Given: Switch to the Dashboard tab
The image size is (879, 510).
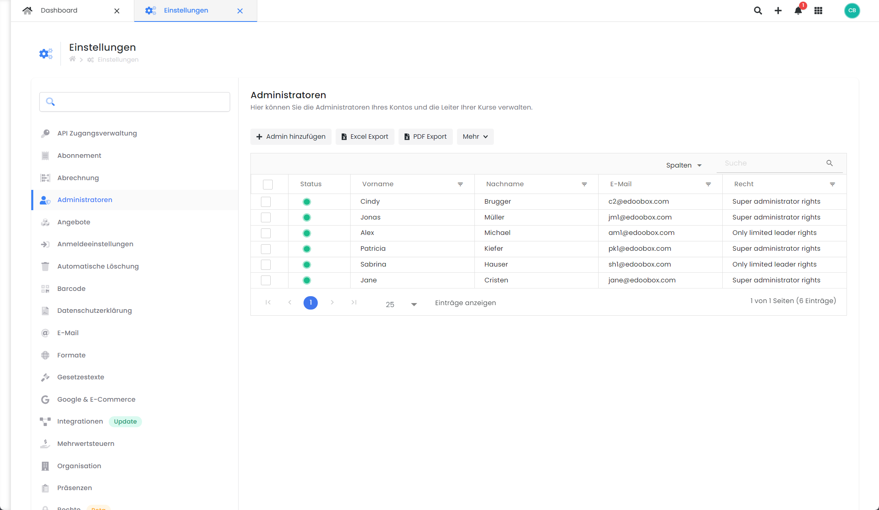Looking at the screenshot, I should [x=59, y=10].
